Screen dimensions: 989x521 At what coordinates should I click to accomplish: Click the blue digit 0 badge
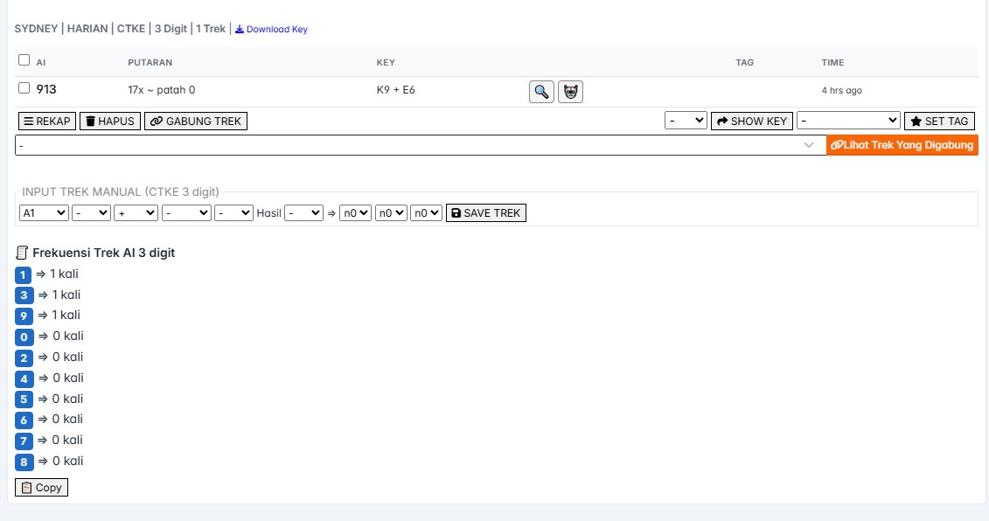24,337
